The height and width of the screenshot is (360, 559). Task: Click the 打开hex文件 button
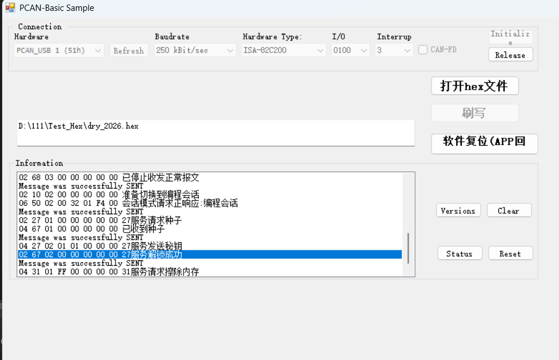click(474, 86)
